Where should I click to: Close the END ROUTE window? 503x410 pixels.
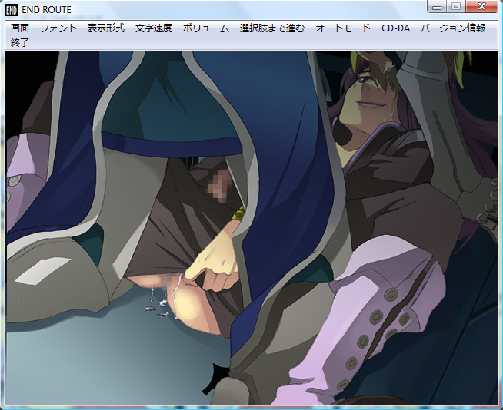(481, 7)
